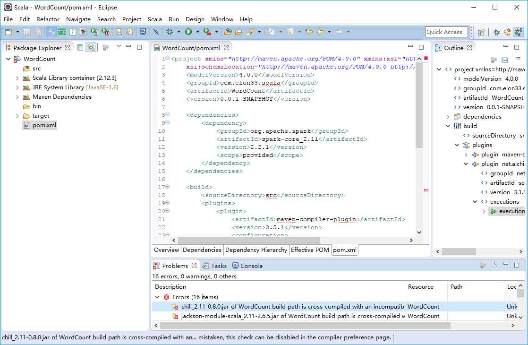Switch to the Effective POM tab
Viewport: 528px width, 345px height.
point(310,250)
